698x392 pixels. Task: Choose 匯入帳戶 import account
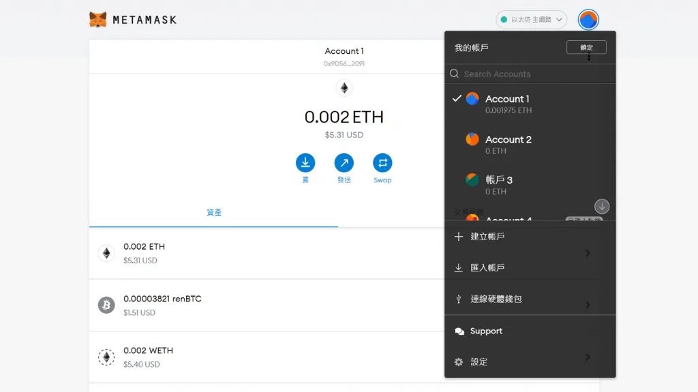pyautogui.click(x=530, y=267)
